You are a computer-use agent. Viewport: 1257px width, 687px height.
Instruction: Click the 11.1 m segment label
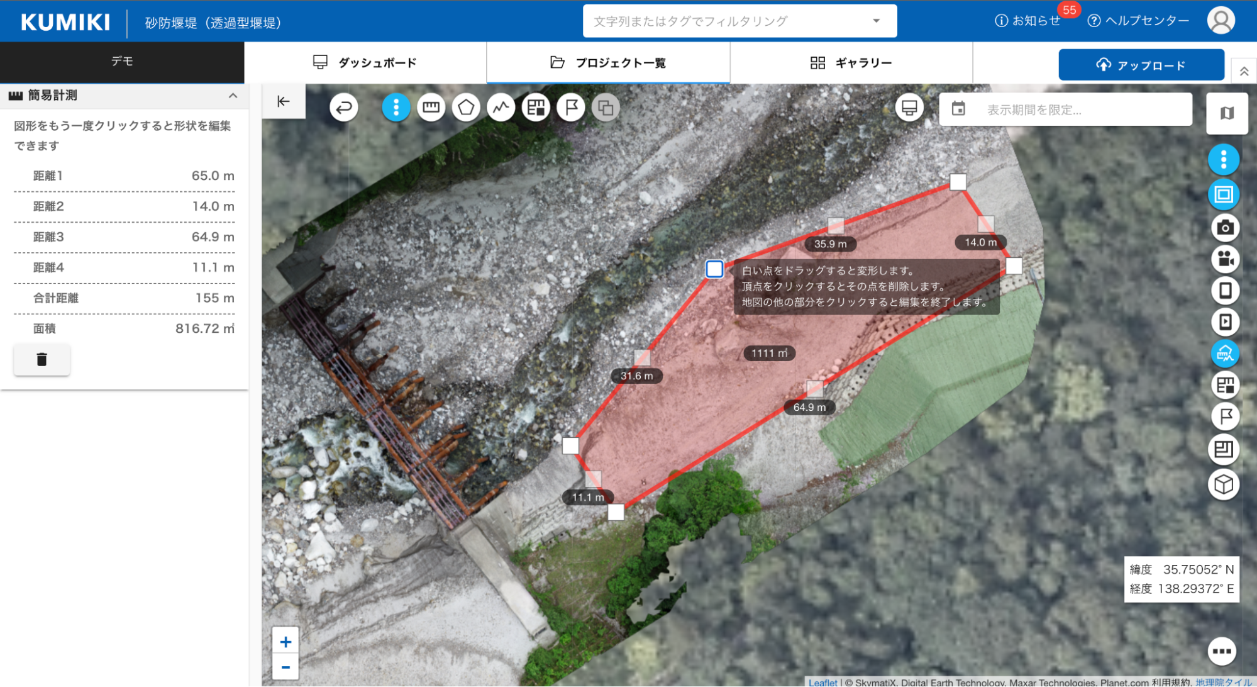[588, 498]
